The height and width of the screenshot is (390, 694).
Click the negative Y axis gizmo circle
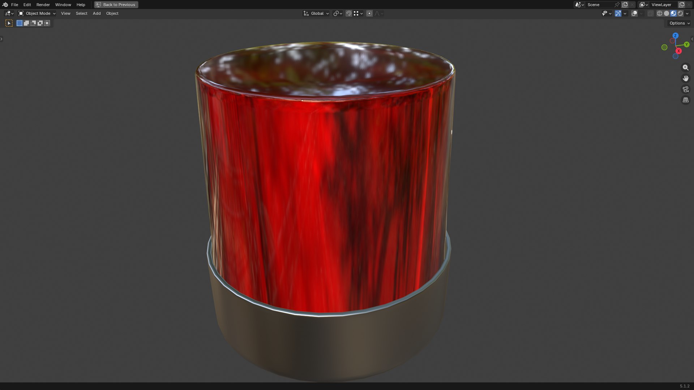click(664, 47)
